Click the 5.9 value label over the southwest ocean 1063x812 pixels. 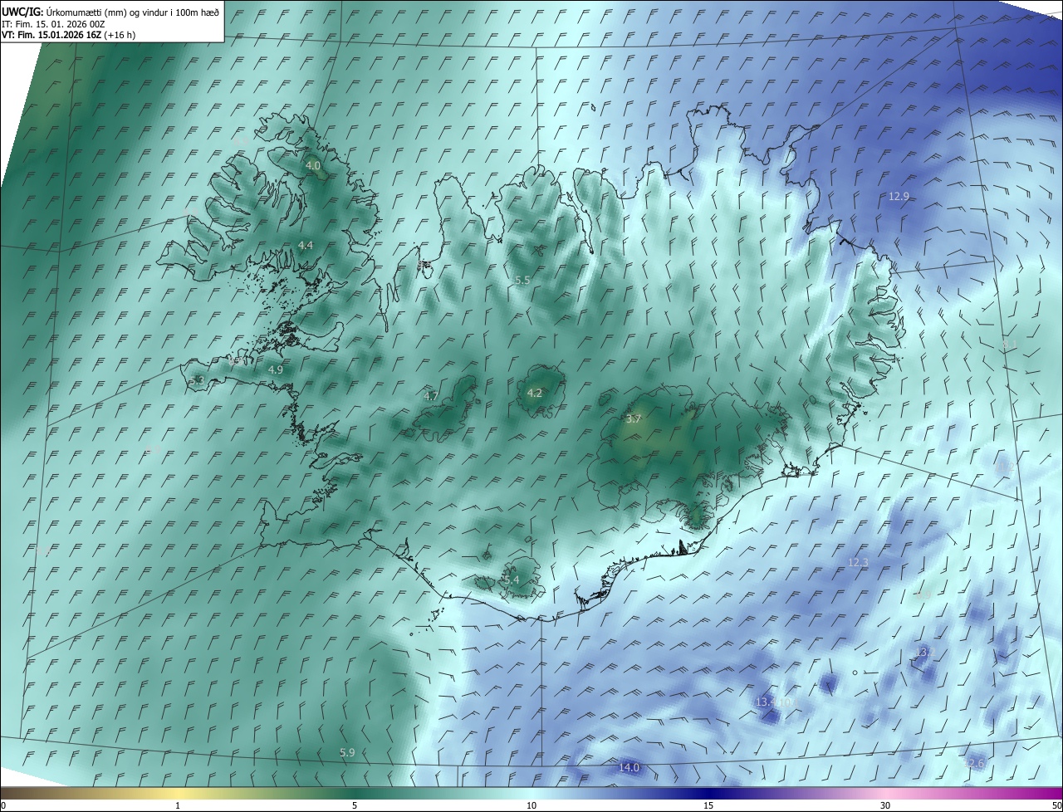(347, 752)
